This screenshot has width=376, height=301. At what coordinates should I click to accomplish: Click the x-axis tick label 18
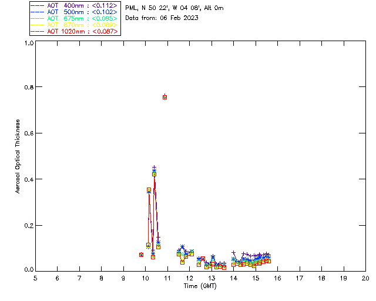pyautogui.click(x=321, y=278)
